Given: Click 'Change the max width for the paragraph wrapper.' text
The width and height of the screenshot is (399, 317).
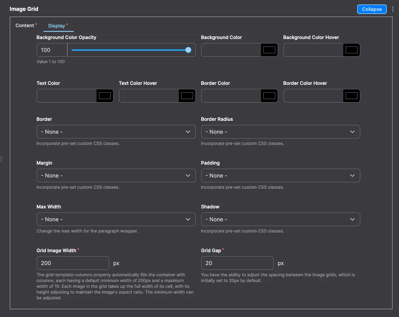Looking at the screenshot, I should [87, 231].
